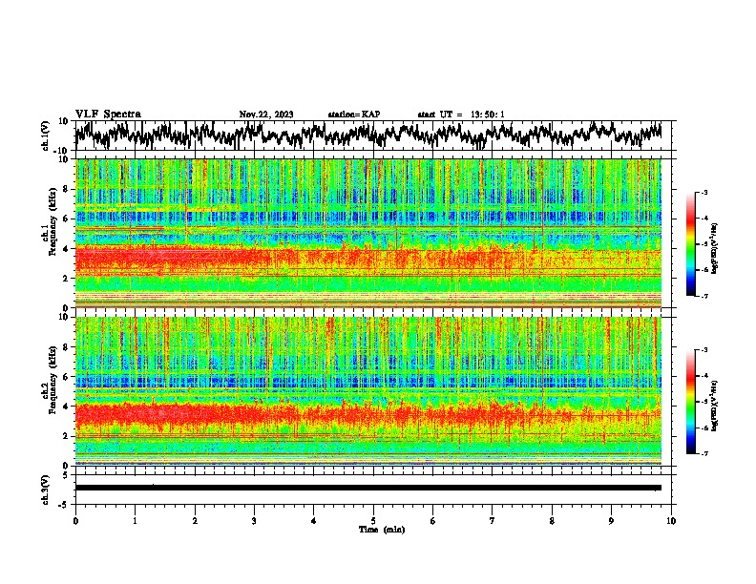Click the "Time (min)" x-axis label
This screenshot has width=756, height=584.
[382, 530]
